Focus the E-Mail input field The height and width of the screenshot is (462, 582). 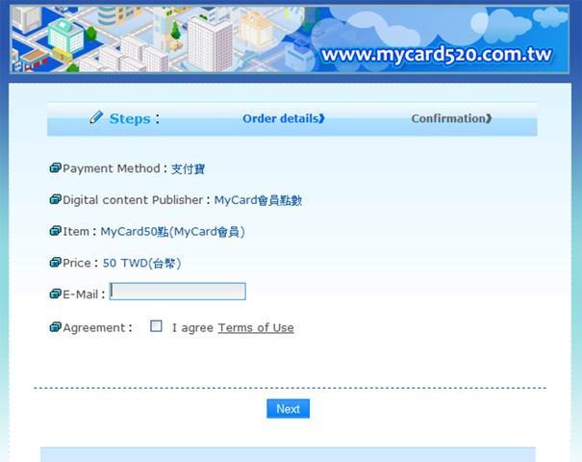177,292
